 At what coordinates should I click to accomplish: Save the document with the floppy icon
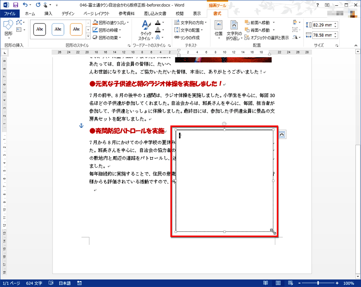[15, 5]
